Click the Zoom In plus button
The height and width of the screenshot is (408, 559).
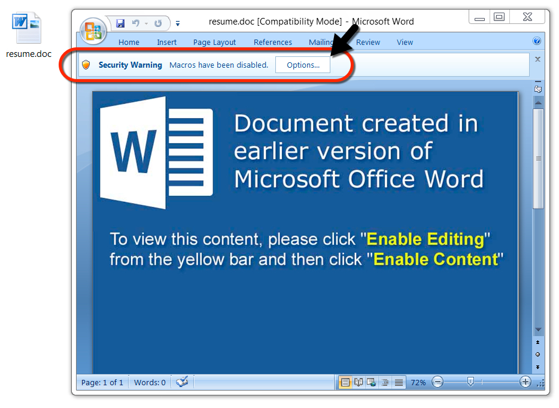pyautogui.click(x=525, y=382)
